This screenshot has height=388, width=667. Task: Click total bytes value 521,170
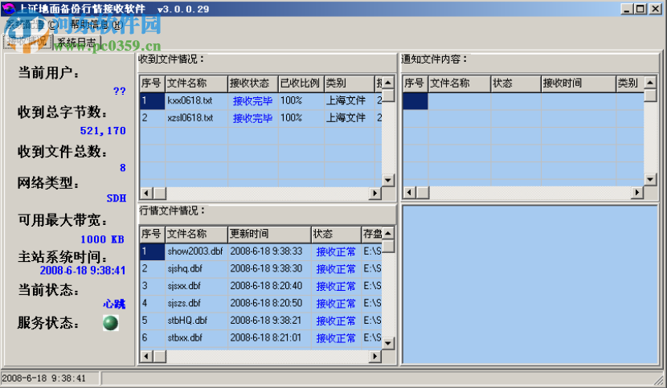tap(103, 131)
